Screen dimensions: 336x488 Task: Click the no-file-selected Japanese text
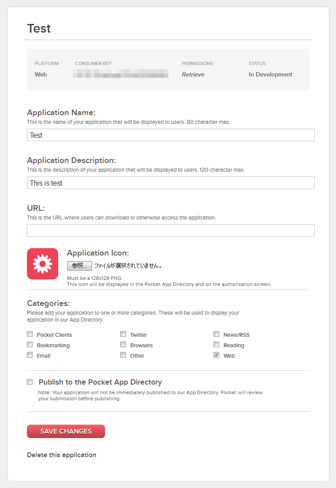(128, 266)
